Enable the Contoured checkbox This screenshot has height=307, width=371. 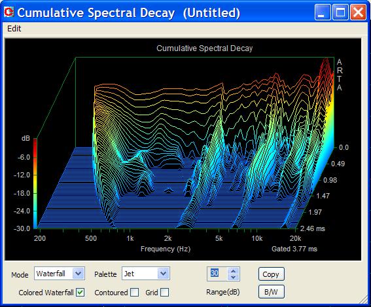point(134,293)
